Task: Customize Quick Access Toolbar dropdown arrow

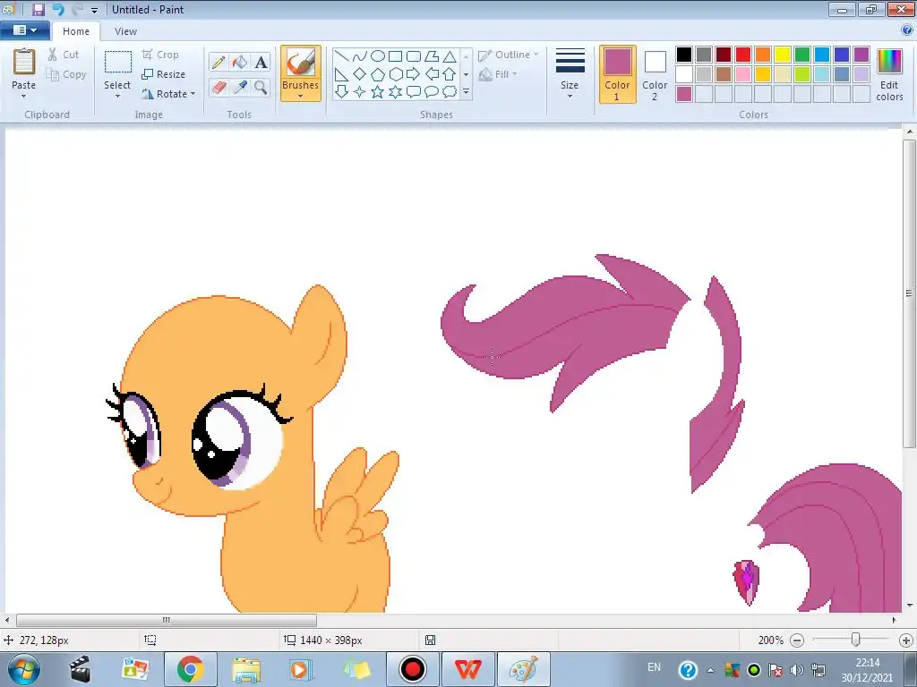Action: [x=94, y=10]
